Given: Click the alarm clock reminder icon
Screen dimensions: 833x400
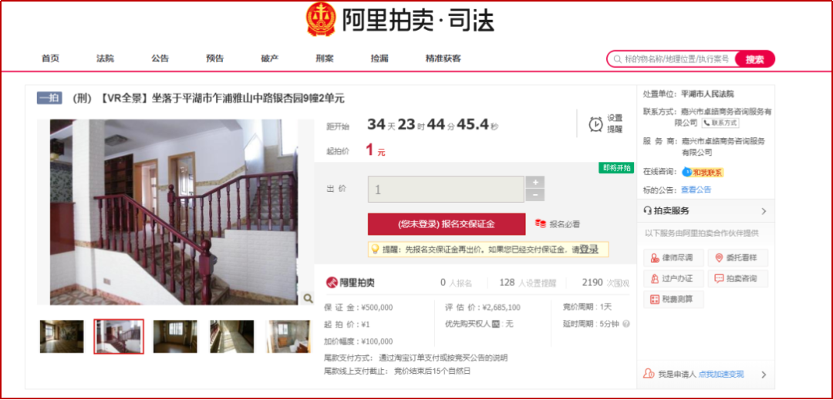Looking at the screenshot, I should pyautogui.click(x=595, y=123).
